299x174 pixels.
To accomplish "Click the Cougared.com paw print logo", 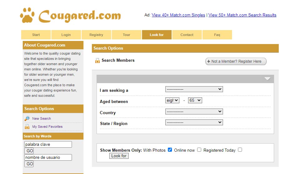I will pos(27,15).
